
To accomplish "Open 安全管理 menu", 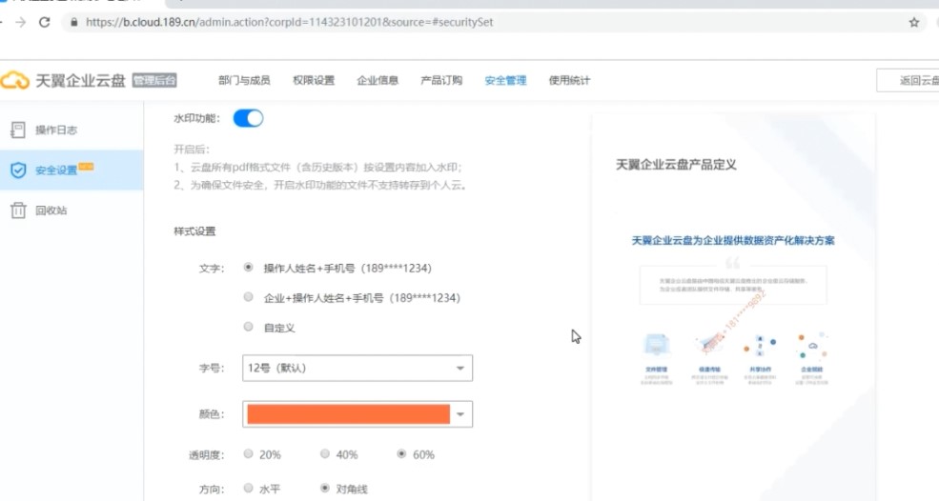I will click(x=505, y=80).
